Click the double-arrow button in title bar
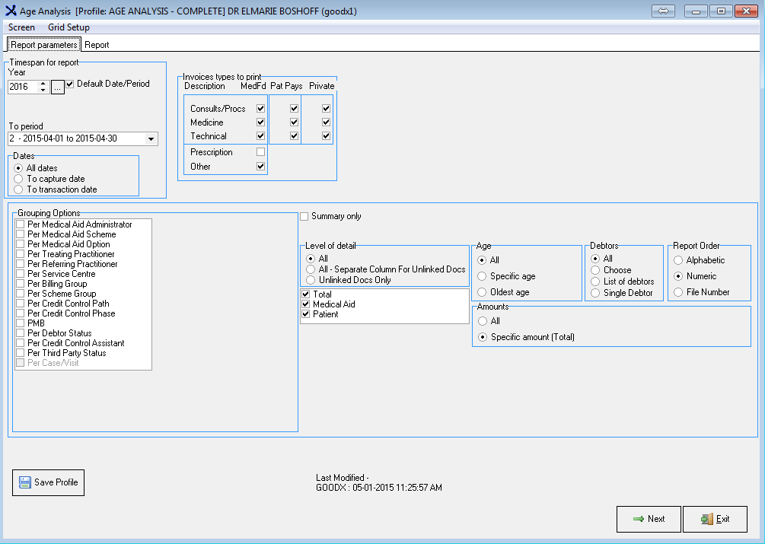765x544 pixels. tap(663, 11)
